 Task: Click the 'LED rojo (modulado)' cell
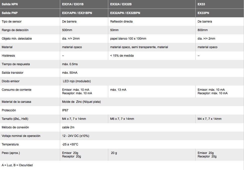tap(77, 81)
